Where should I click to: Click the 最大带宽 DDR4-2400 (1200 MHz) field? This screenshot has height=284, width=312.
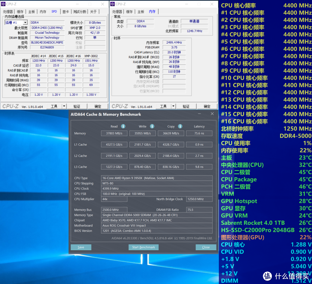tap(47, 28)
